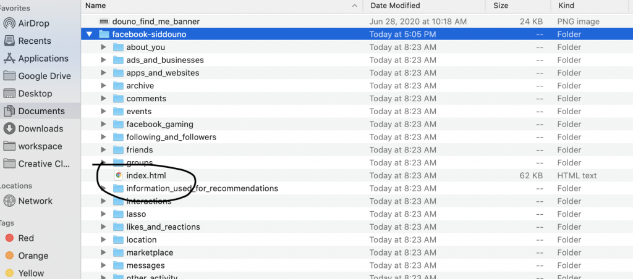
Task: Toggle the Name sort direction arrow
Action: (x=354, y=6)
